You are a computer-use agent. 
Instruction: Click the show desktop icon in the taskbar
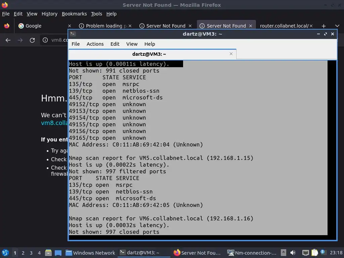58,253
